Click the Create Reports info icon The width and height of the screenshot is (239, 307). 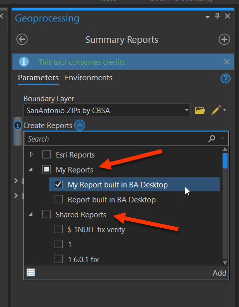(x=17, y=125)
